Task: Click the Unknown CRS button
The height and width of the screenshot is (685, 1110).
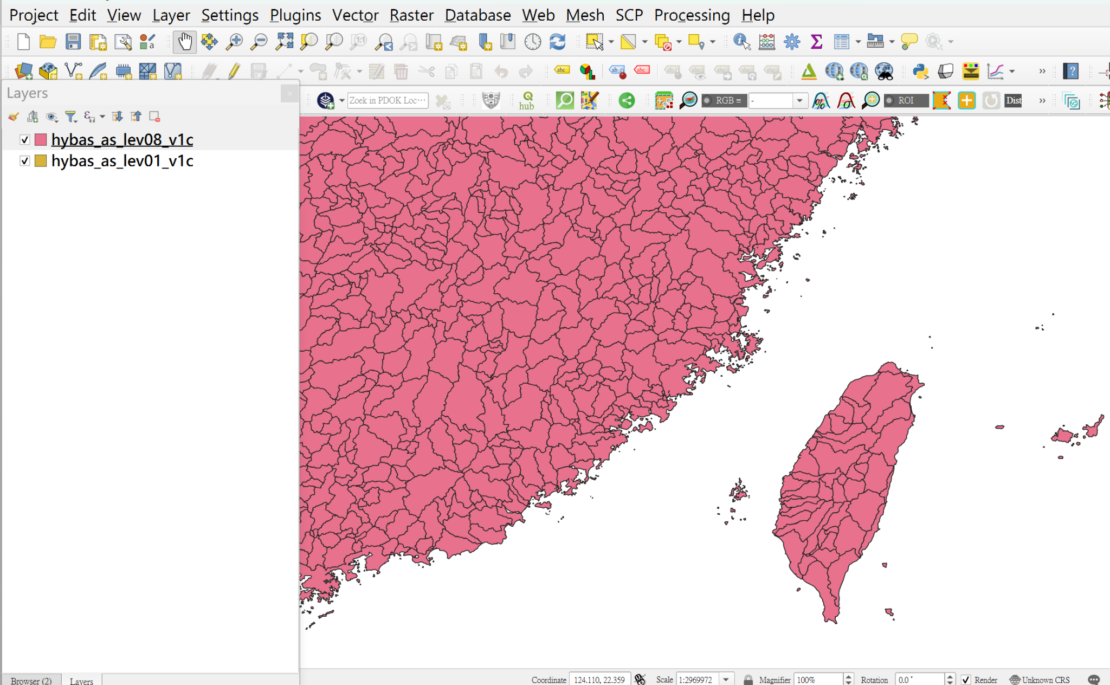Action: point(1040,680)
